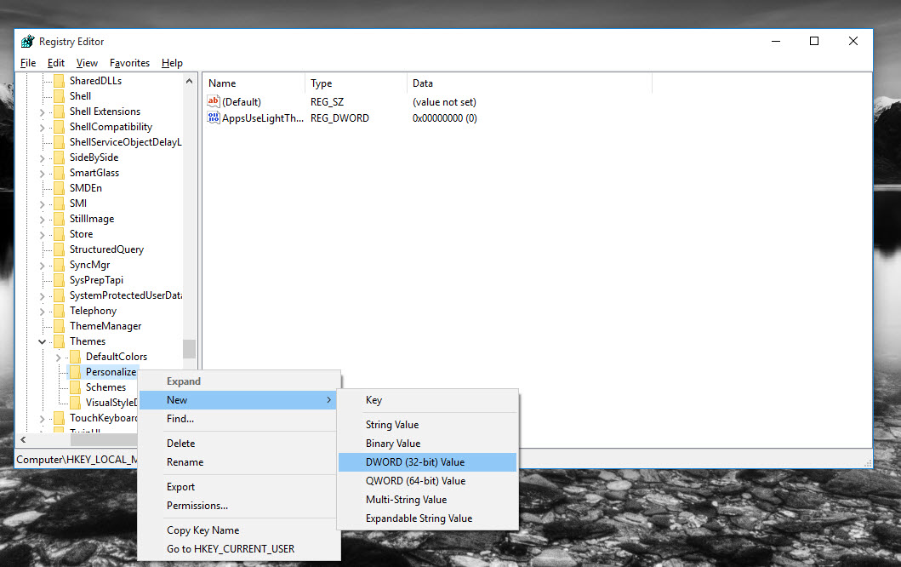The height and width of the screenshot is (567, 901).
Task: Click the SideBySide folder icon
Action: point(60,157)
